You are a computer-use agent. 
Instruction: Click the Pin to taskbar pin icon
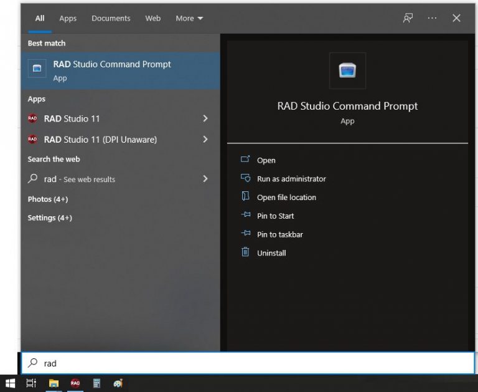[x=246, y=233]
